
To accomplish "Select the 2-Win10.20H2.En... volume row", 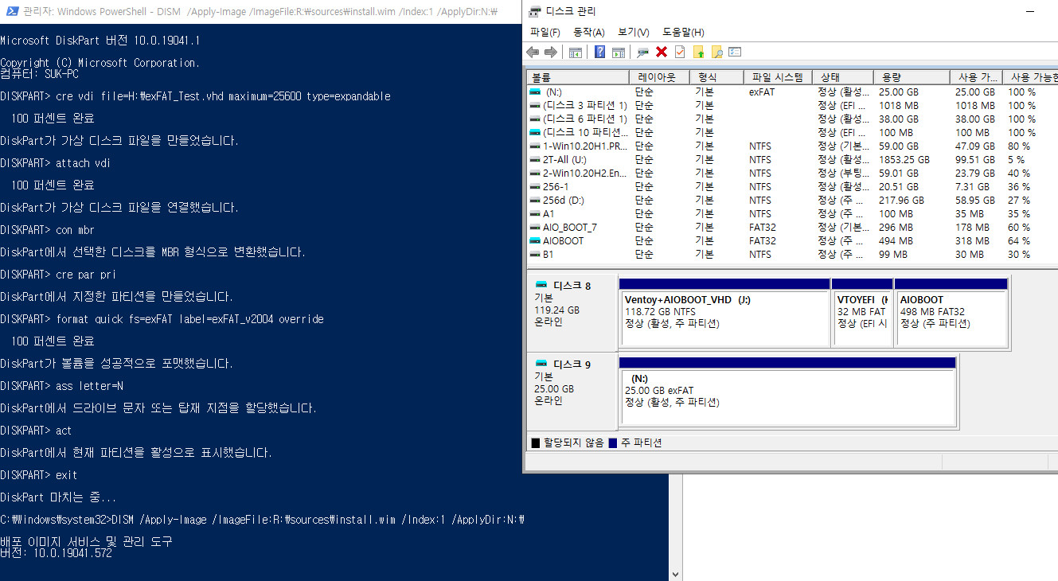I will [792, 173].
